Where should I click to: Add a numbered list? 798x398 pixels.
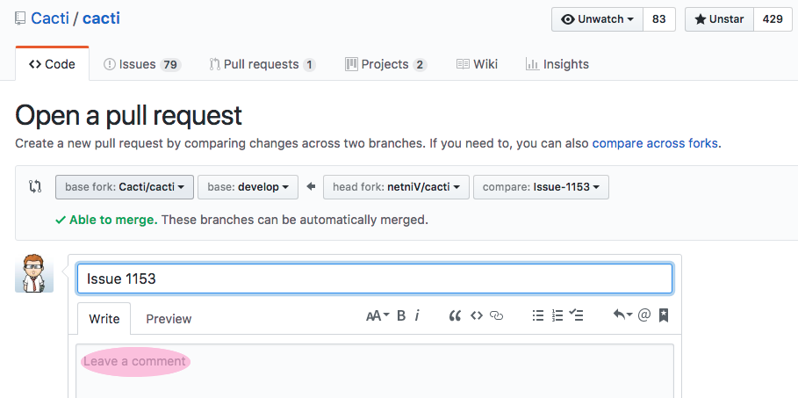pos(557,316)
